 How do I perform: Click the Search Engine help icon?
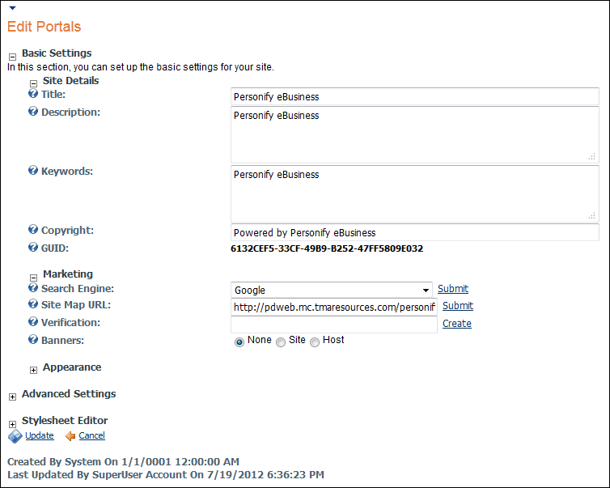(x=33, y=288)
